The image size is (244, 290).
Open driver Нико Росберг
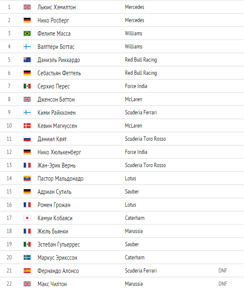(53, 20)
